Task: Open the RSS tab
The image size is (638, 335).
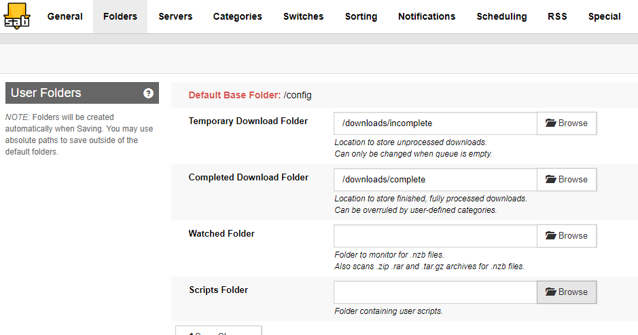Action: click(557, 17)
